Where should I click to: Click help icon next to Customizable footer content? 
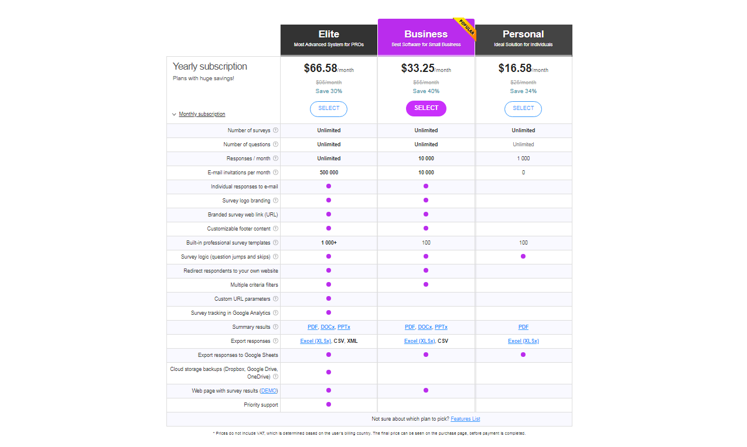(x=275, y=229)
